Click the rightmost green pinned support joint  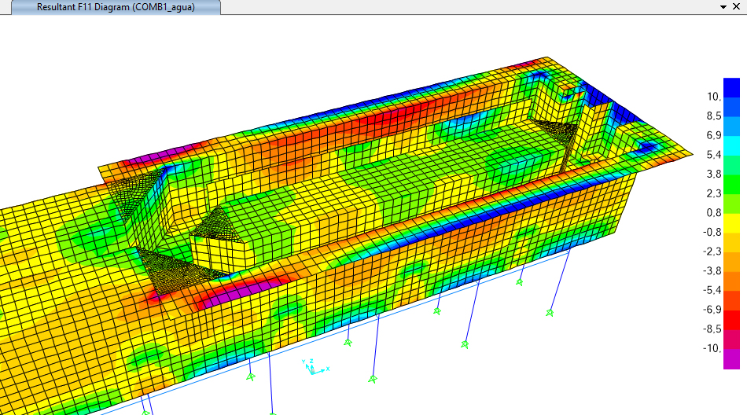tap(550, 313)
